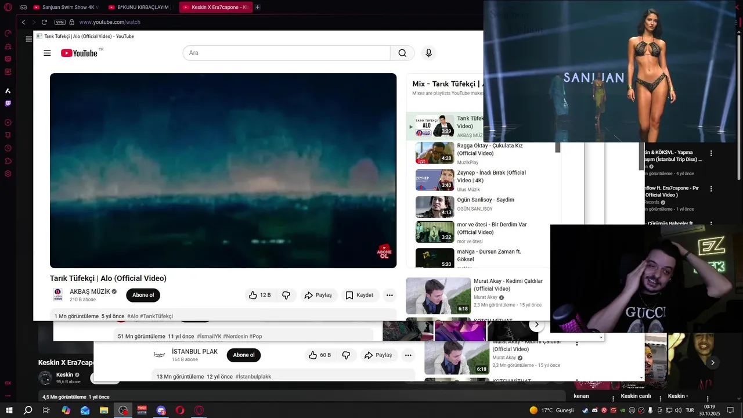Click Paylaş in İSTANBUL PLAK window
Screen dimensions: 743x418
378,355
